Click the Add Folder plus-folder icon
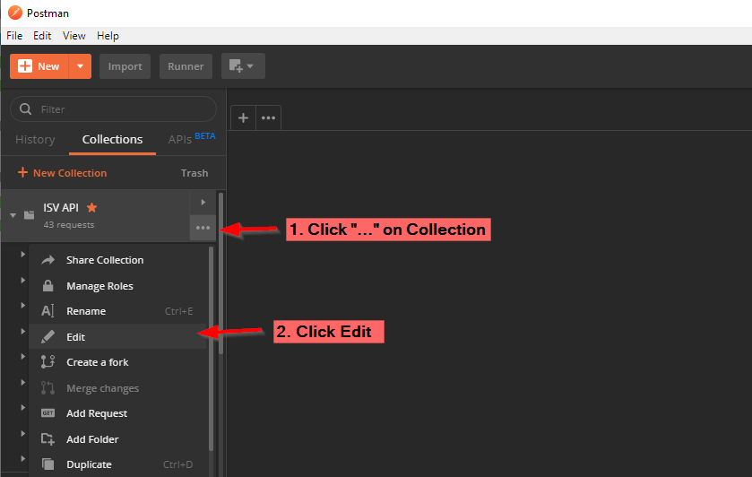The image size is (752, 477). pos(48,438)
